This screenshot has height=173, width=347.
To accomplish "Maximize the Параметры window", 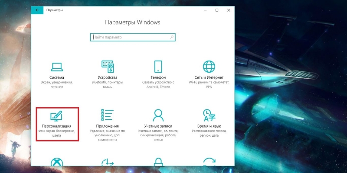I will [217, 10].
